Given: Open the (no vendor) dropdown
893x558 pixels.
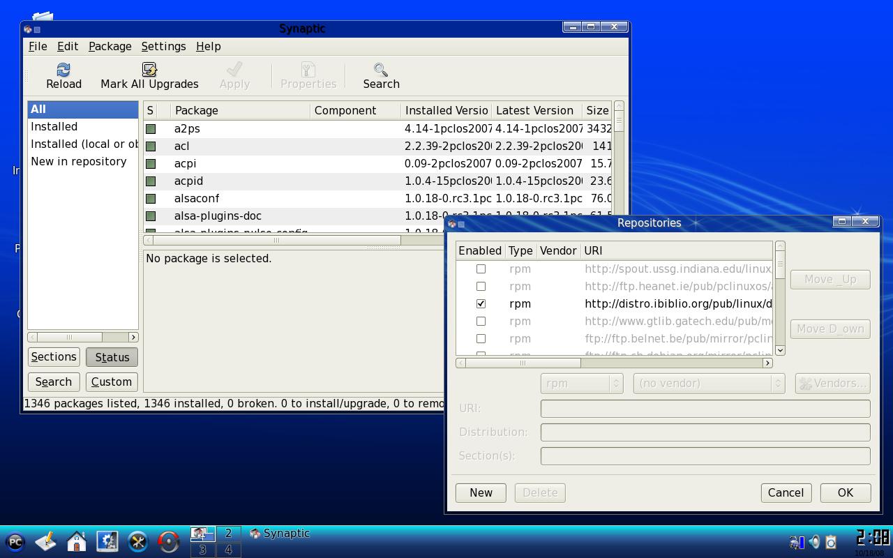Looking at the screenshot, I should 709,384.
